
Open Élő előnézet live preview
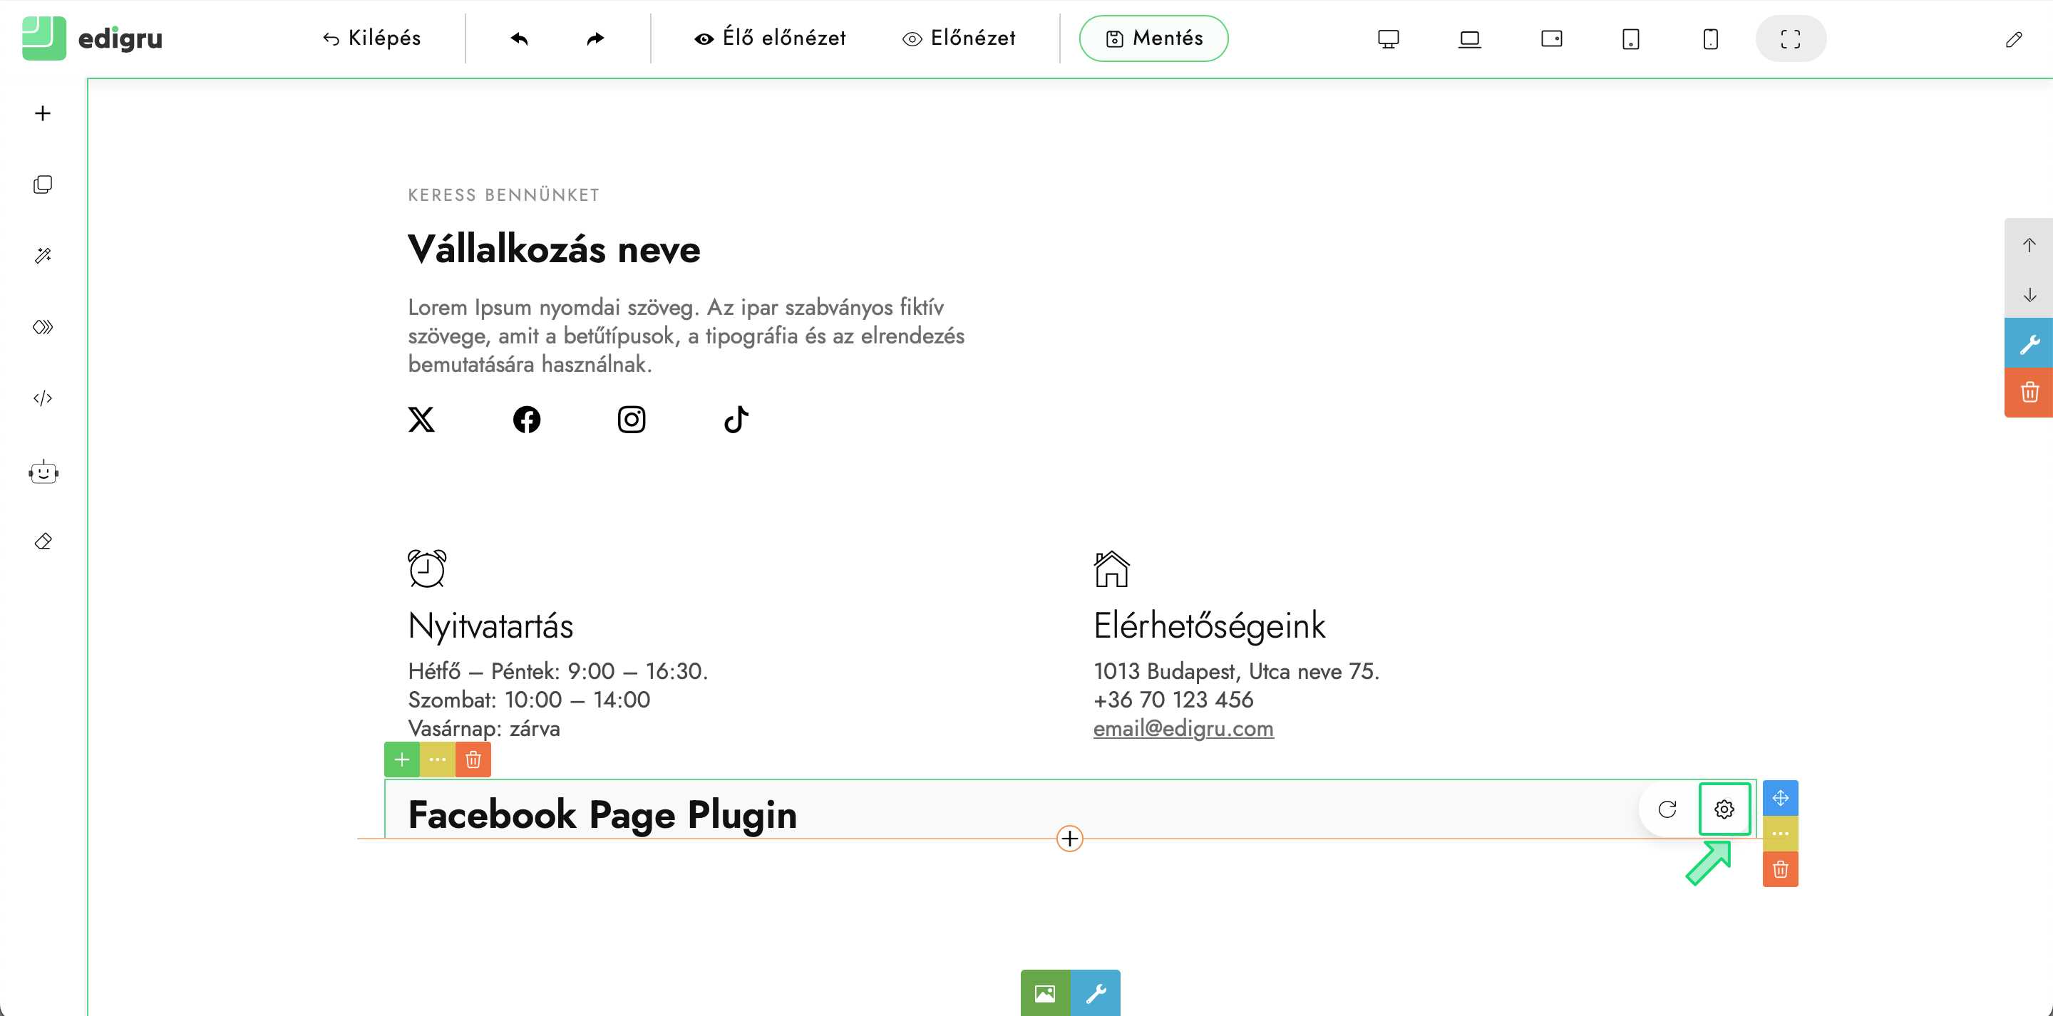click(x=770, y=38)
